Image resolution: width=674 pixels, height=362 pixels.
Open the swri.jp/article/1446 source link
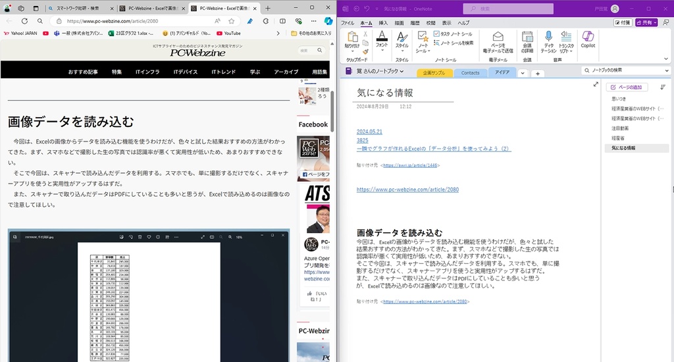(x=410, y=165)
